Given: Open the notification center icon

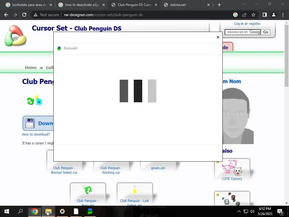Looking at the screenshot, I should (x=280, y=211).
